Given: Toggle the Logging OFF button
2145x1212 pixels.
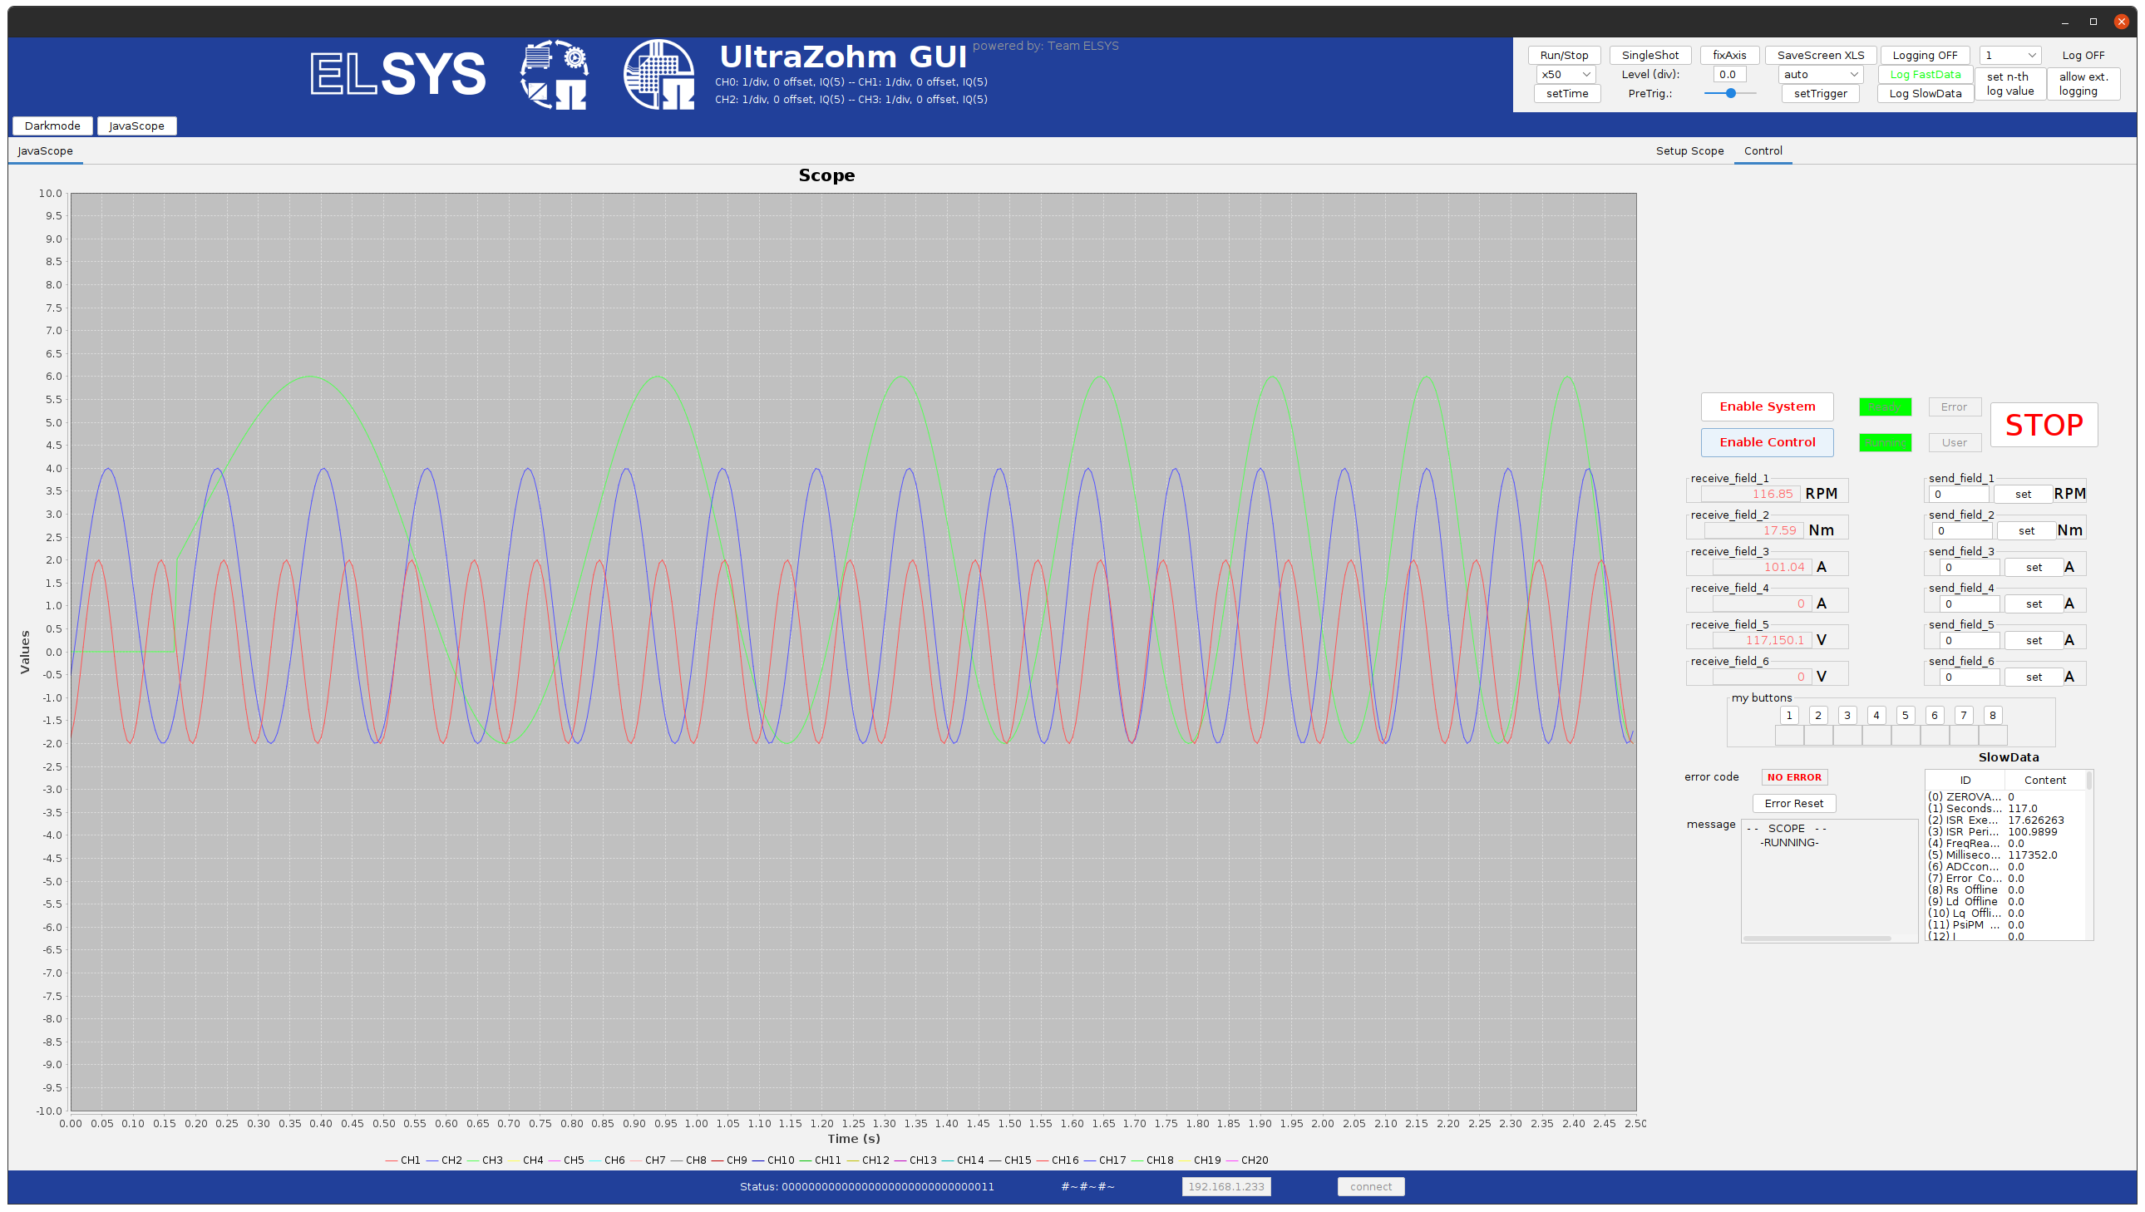Looking at the screenshot, I should (1925, 55).
